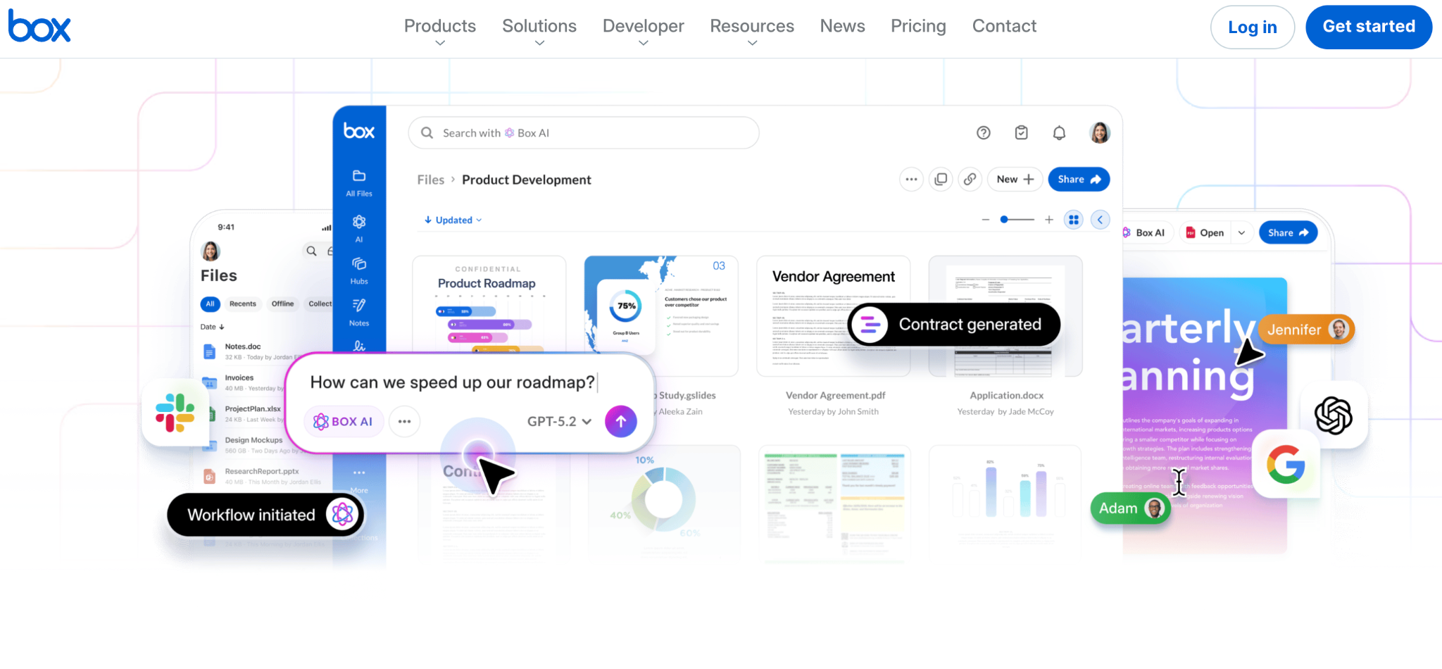Screen dimensions: 1442x669
Task: Click the purple send arrow button
Action: [621, 421]
